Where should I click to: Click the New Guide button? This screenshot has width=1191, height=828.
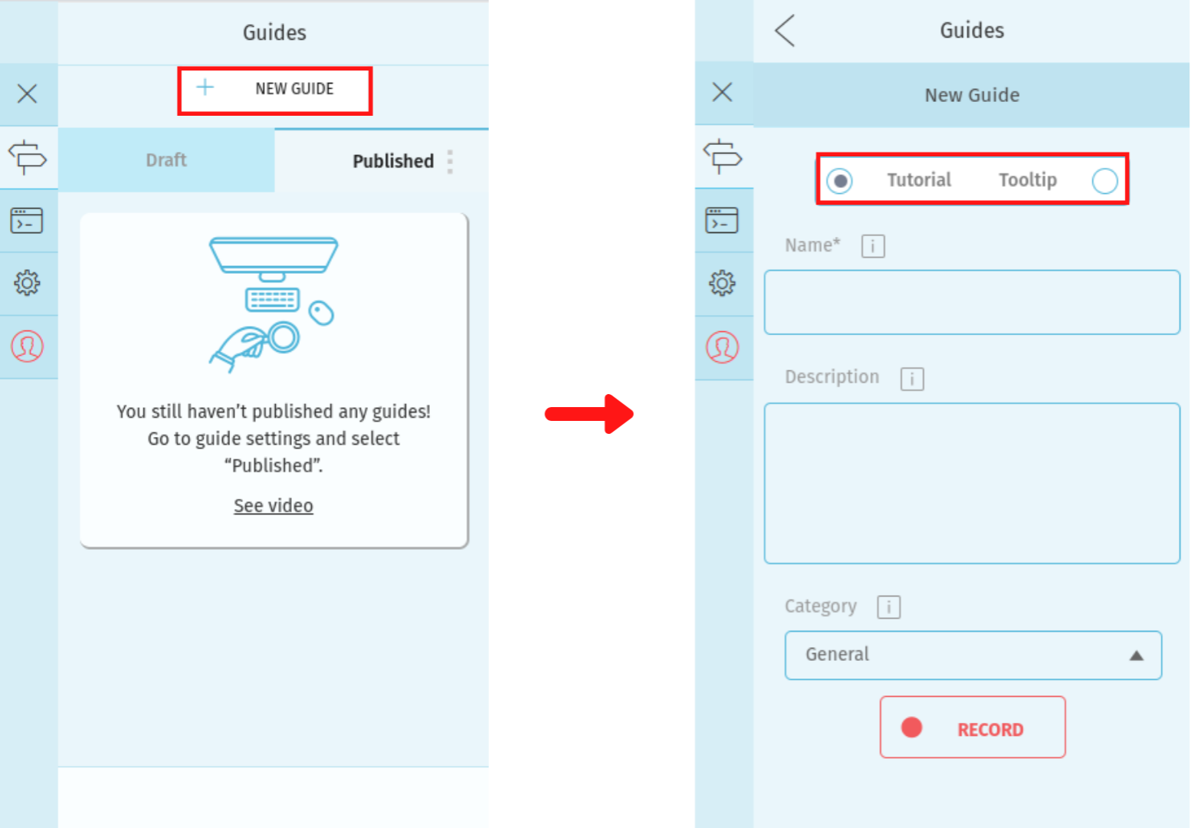click(x=274, y=90)
